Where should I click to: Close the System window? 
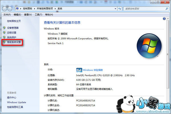165,2
